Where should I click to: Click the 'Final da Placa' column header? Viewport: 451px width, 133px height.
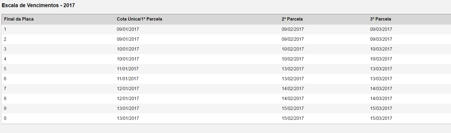pos(19,19)
